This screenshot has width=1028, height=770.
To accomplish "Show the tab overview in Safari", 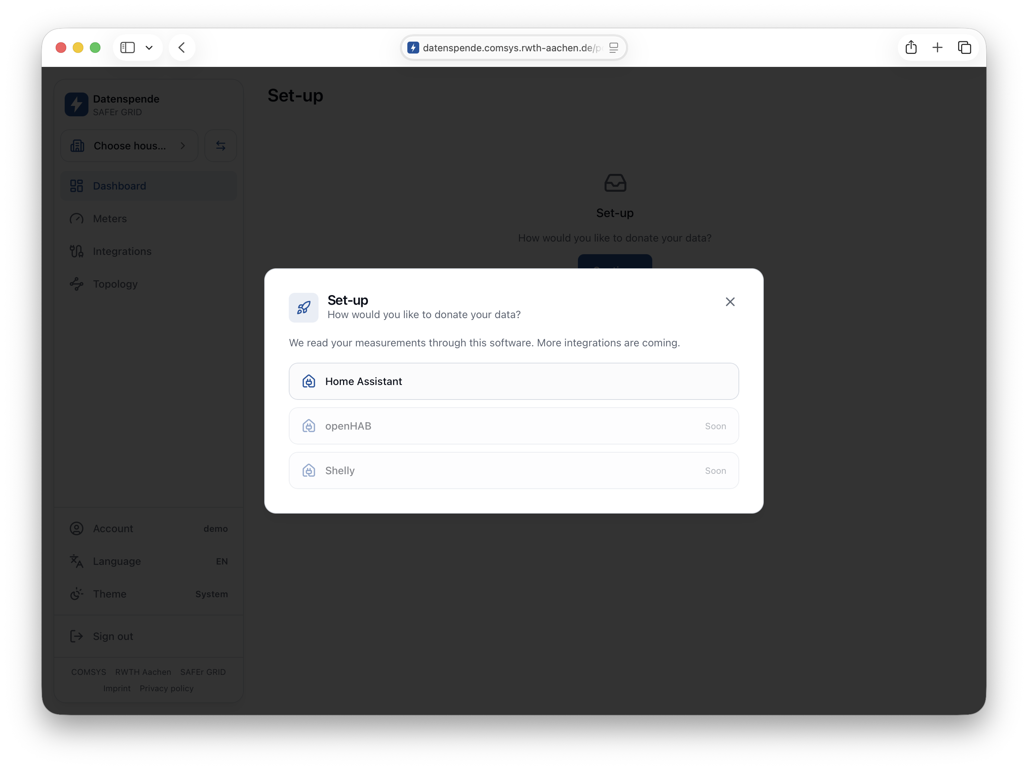I will click(x=964, y=48).
